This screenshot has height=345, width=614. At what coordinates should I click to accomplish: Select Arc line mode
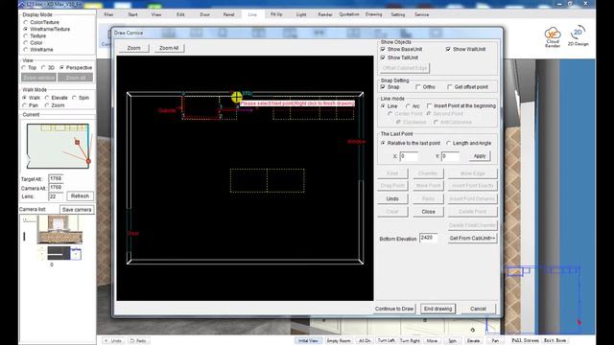(408, 106)
